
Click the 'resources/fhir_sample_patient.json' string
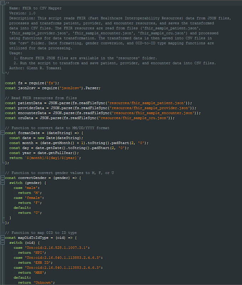tap(147, 103)
